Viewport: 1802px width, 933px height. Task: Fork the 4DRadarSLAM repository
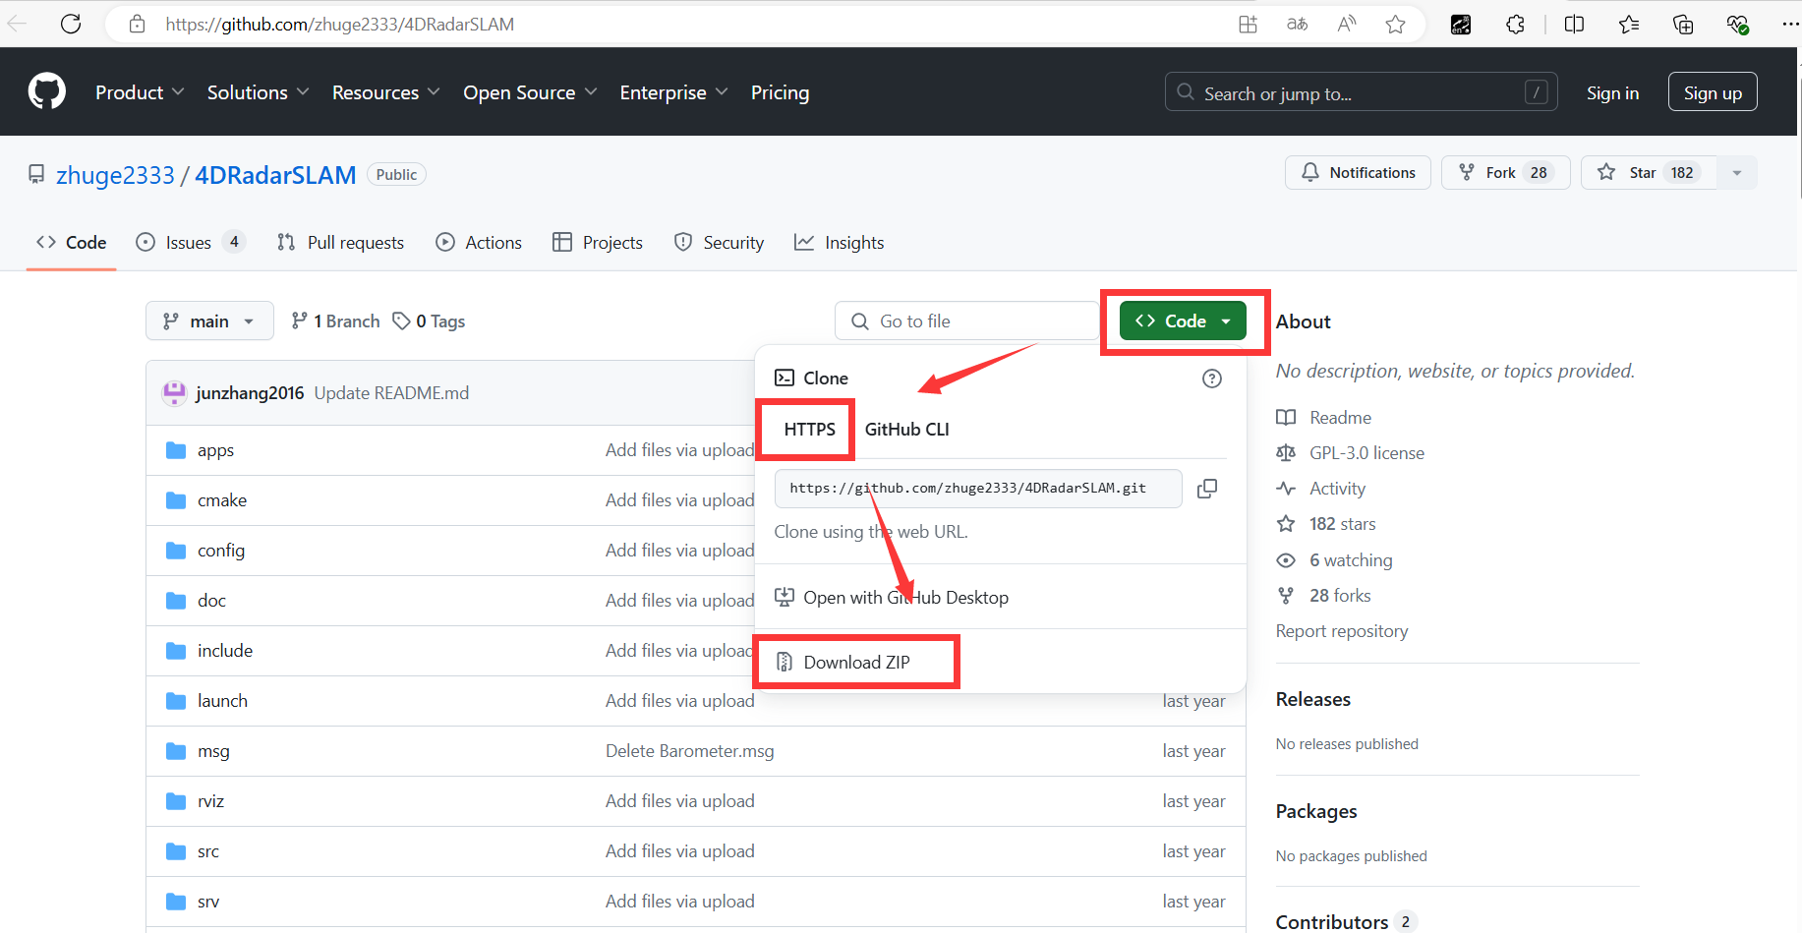(1505, 173)
